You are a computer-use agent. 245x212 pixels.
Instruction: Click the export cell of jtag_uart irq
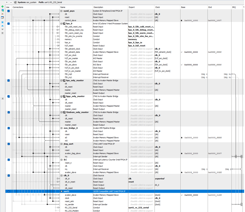click(x=141, y=157)
